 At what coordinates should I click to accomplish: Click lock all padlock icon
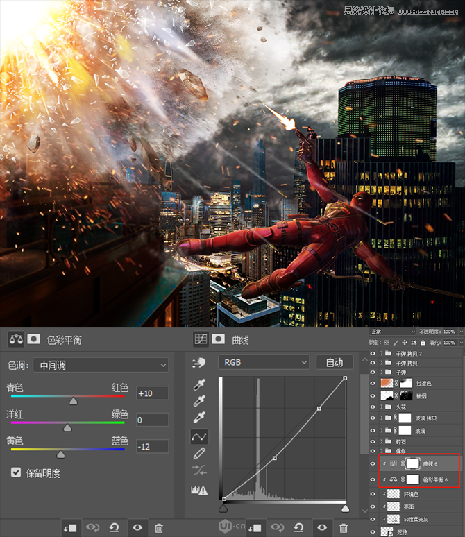point(423,343)
